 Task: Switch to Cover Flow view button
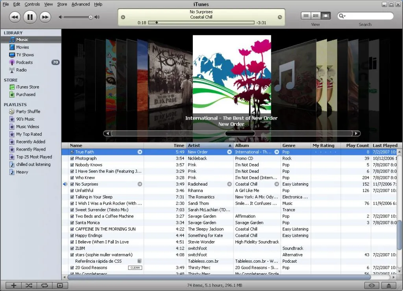pos(325,16)
